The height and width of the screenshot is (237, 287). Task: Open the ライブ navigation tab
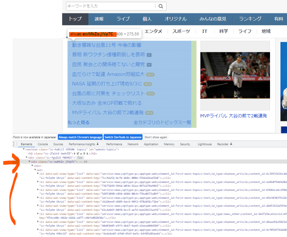[123, 19]
